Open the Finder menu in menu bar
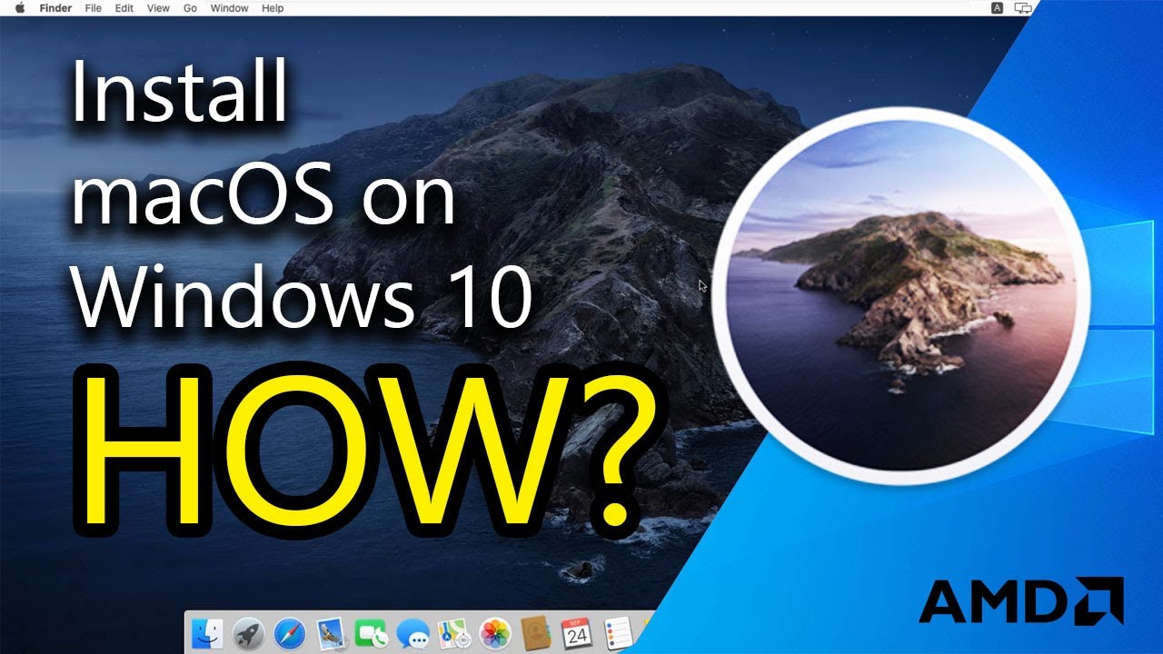Viewport: 1163px width, 654px height. pos(55,8)
